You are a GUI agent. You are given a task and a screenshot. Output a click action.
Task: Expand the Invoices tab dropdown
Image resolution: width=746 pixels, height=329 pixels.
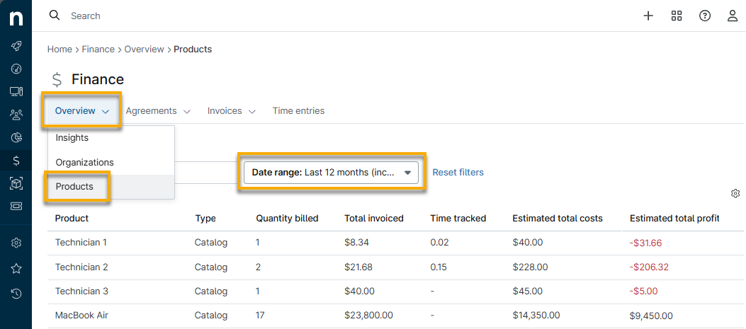[x=231, y=111]
